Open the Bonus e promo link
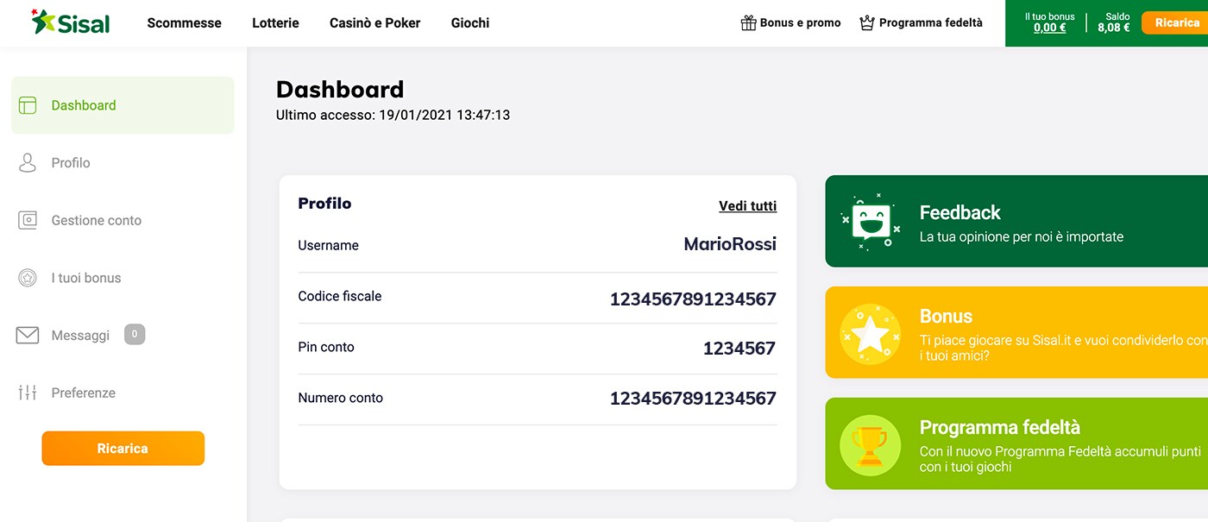This screenshot has width=1208, height=522. point(790,23)
